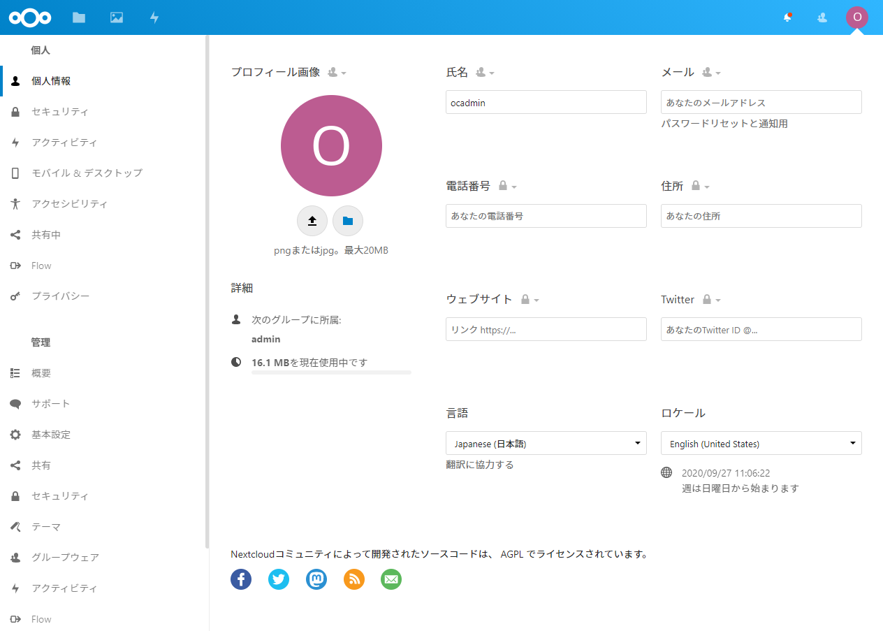
Task: Upload a new profile picture
Action: tap(312, 221)
